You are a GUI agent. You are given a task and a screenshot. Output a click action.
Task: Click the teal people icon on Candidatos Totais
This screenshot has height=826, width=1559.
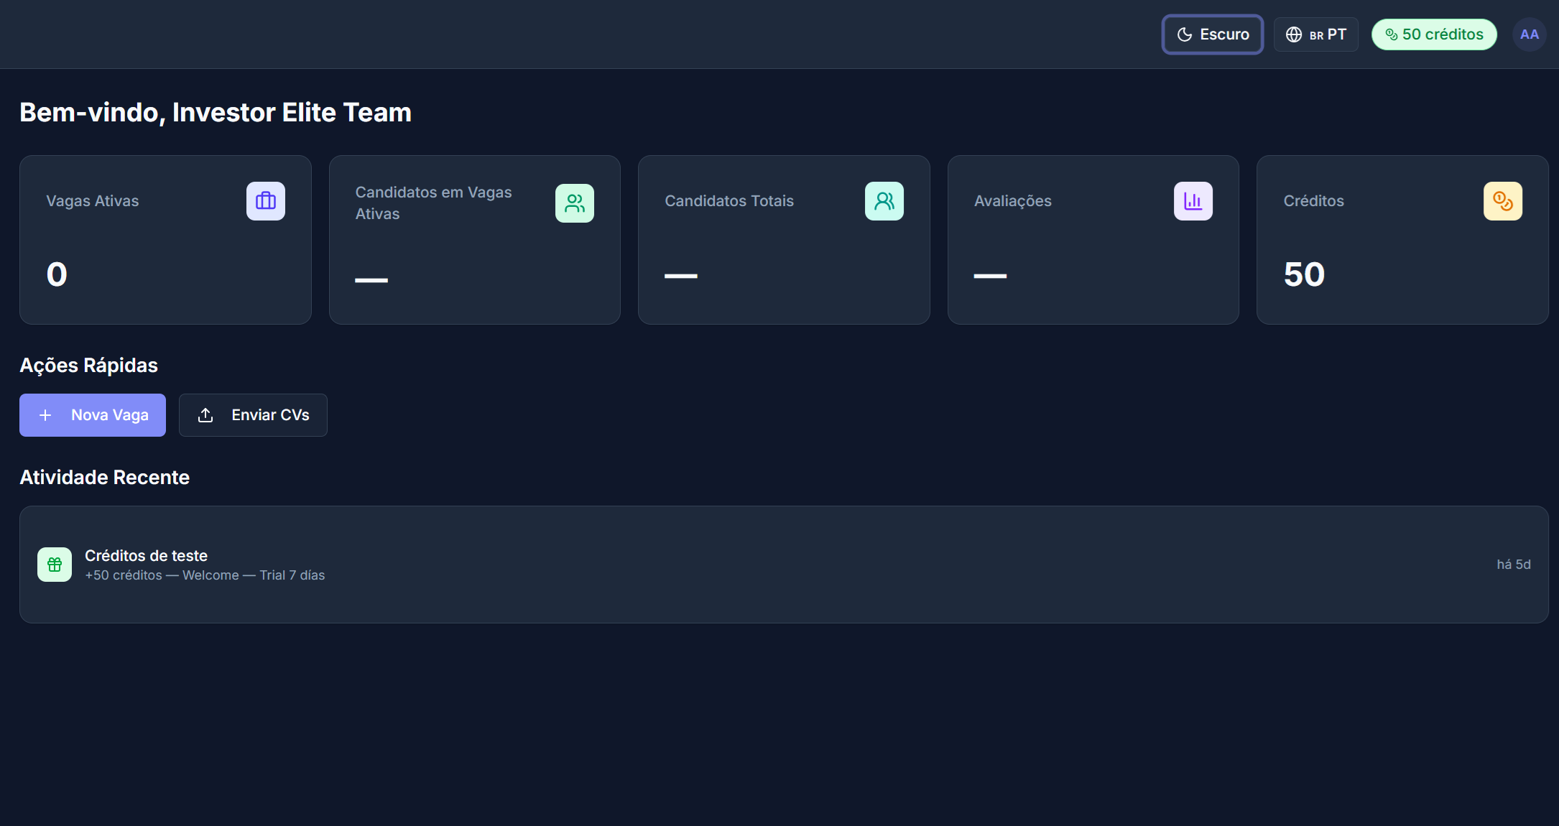point(884,201)
